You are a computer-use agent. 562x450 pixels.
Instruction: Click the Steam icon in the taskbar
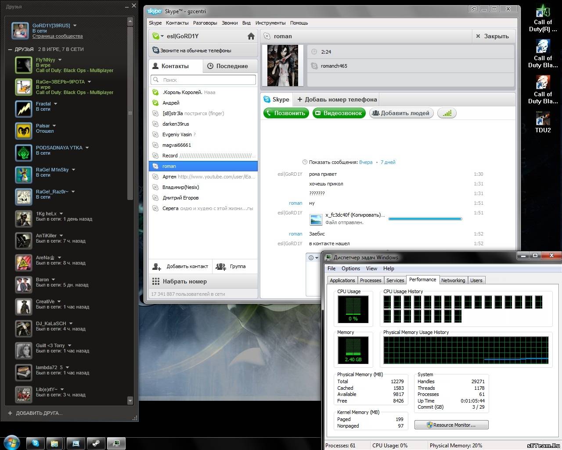pos(96,443)
